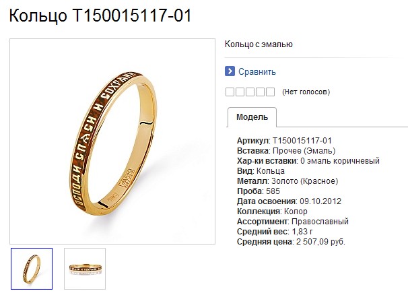Image resolution: width=408 pixels, height=293 pixels.
Task: Select the fourth rating box
Action: point(260,92)
